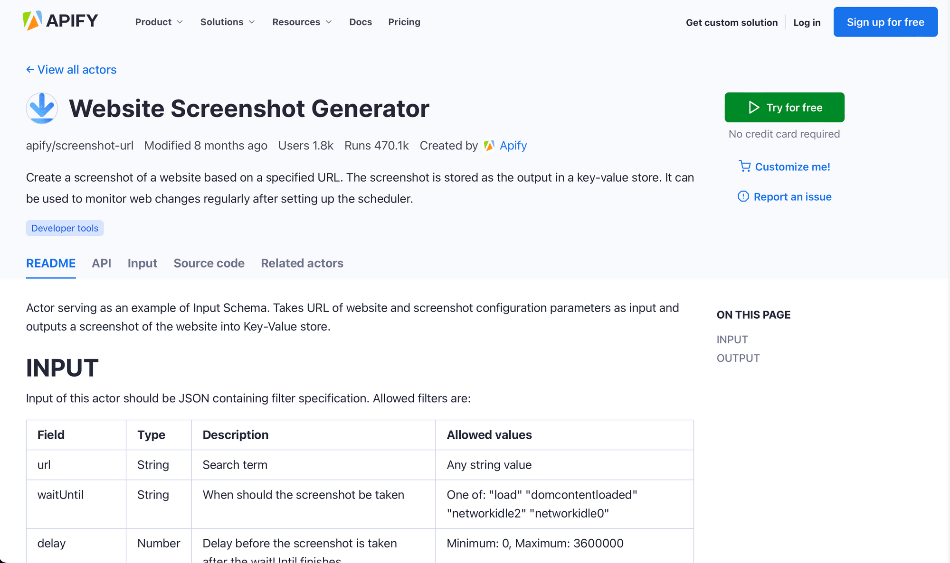Click the Related actors tab

(x=302, y=263)
